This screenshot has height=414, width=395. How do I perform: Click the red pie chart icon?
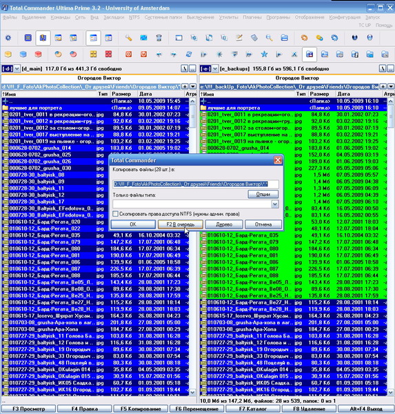click(x=73, y=55)
